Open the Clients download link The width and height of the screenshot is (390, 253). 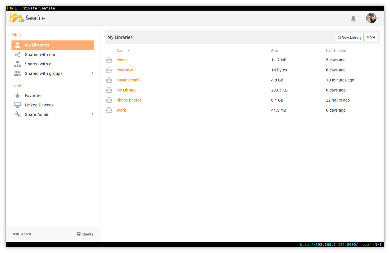tap(85, 234)
